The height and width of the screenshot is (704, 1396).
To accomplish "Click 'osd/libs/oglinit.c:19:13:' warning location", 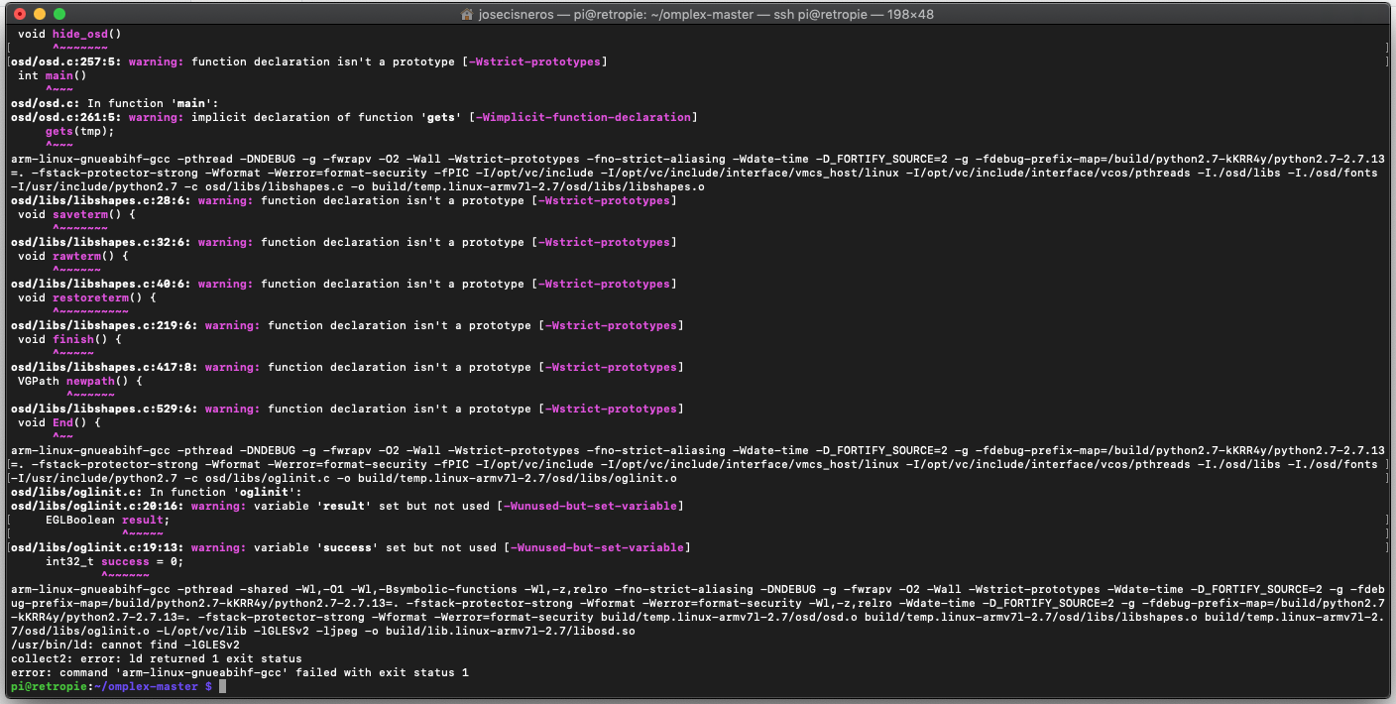I will (97, 547).
